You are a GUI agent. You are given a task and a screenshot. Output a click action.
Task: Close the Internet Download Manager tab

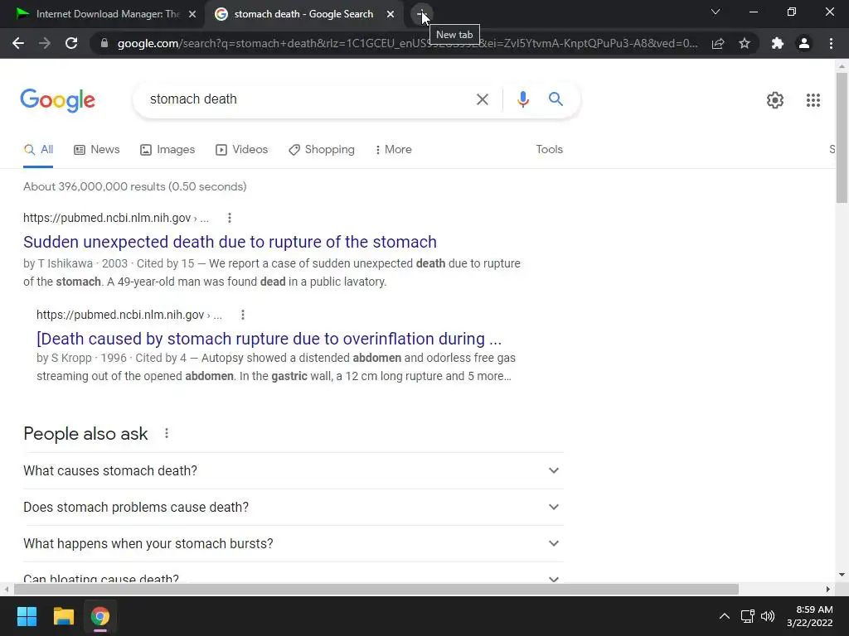pos(192,15)
